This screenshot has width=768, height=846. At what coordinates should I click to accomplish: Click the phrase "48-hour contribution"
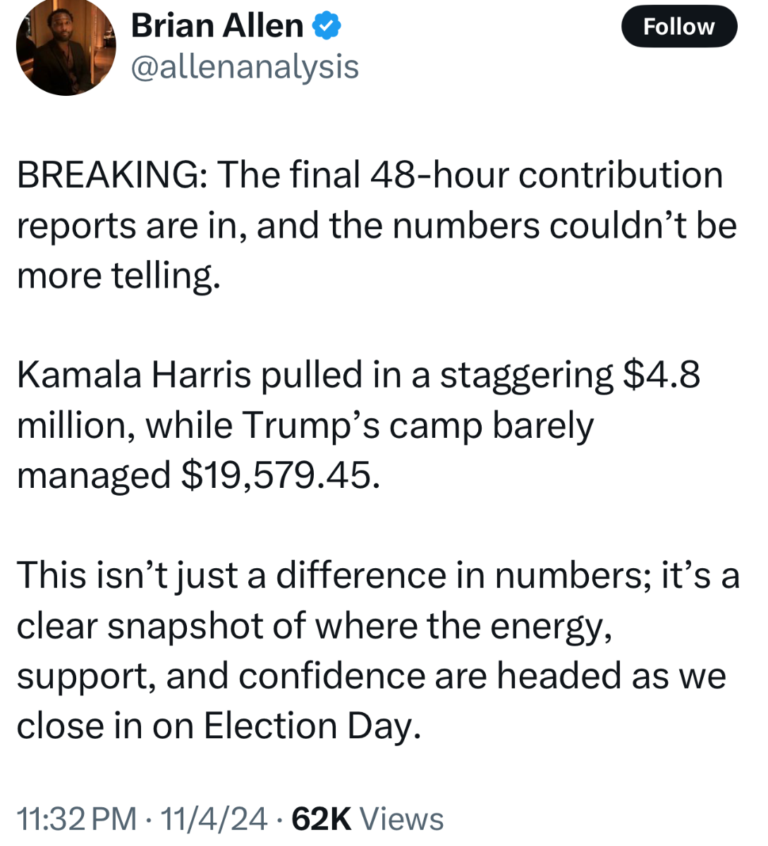tap(547, 175)
